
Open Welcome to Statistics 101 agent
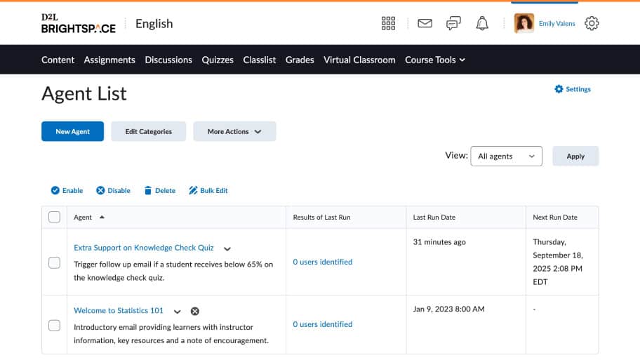[x=119, y=311]
